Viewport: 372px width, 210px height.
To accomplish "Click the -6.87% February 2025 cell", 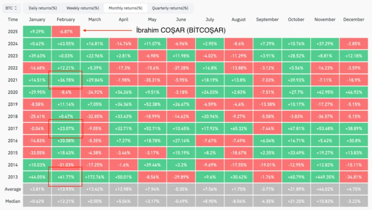I will [65, 32].
